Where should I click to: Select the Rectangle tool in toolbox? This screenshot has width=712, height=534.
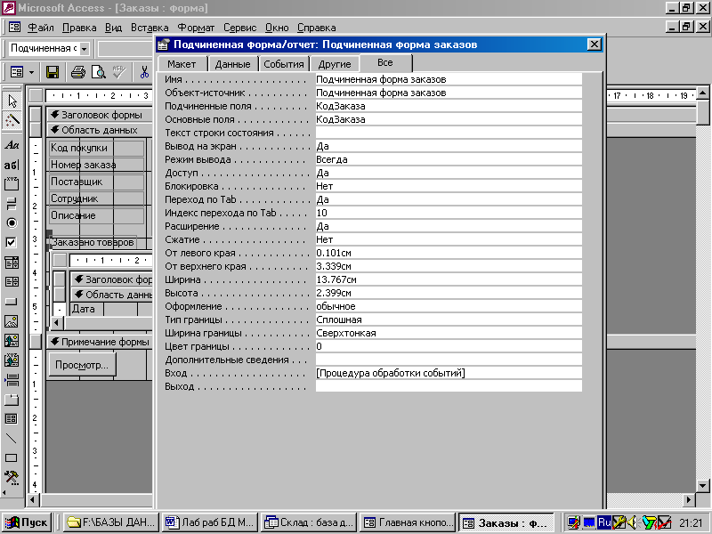[x=12, y=457]
